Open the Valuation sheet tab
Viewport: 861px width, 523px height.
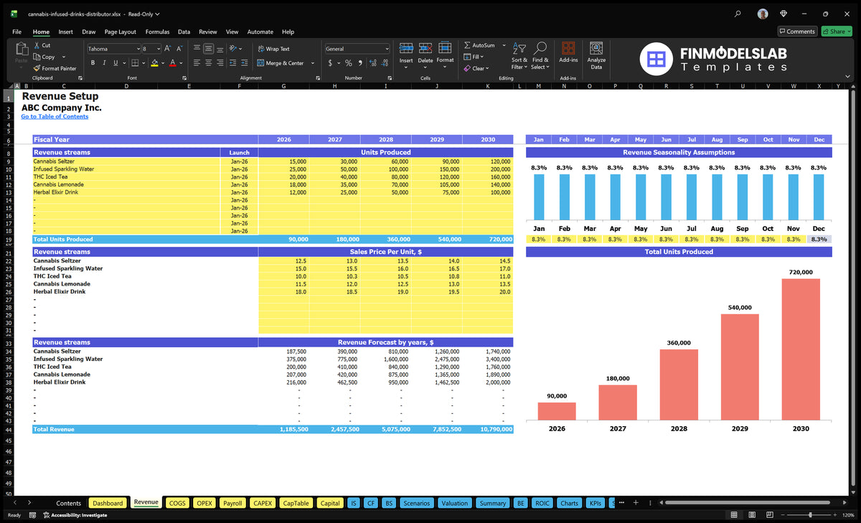pos(454,503)
